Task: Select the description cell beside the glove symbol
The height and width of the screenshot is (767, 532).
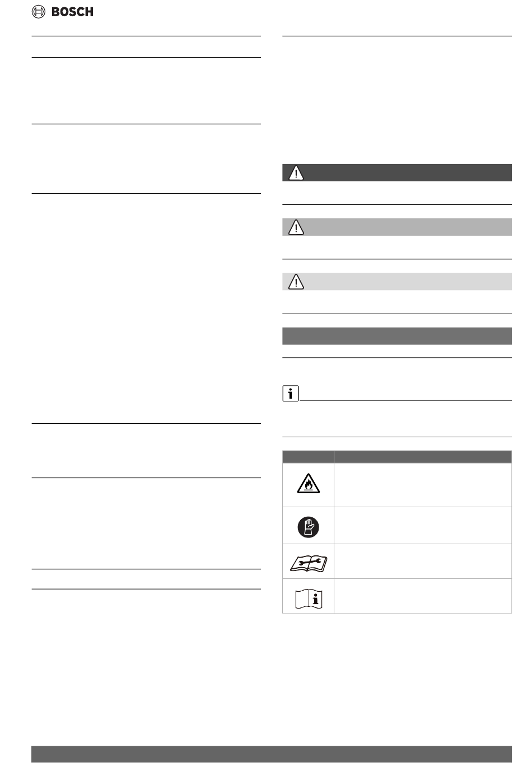Action: point(423,525)
